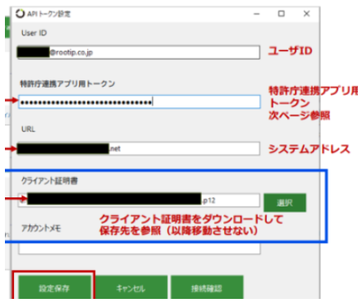Click the アカウントメモ label
Viewport: 358px width, 303px height.
[x=41, y=228]
